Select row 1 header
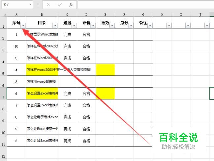 (3, 23)
